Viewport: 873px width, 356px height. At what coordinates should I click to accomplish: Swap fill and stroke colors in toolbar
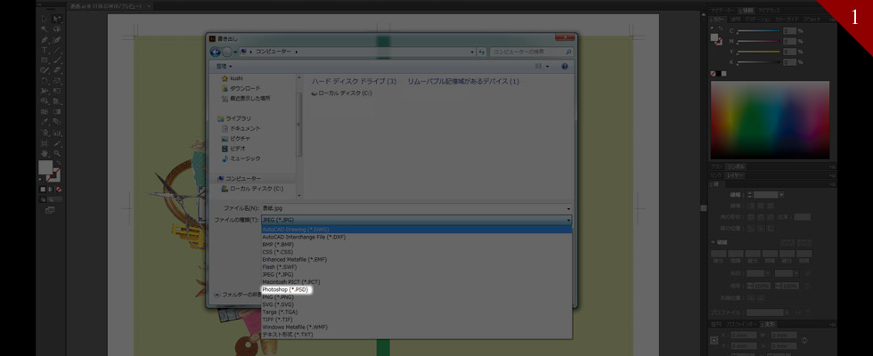pyautogui.click(x=59, y=162)
